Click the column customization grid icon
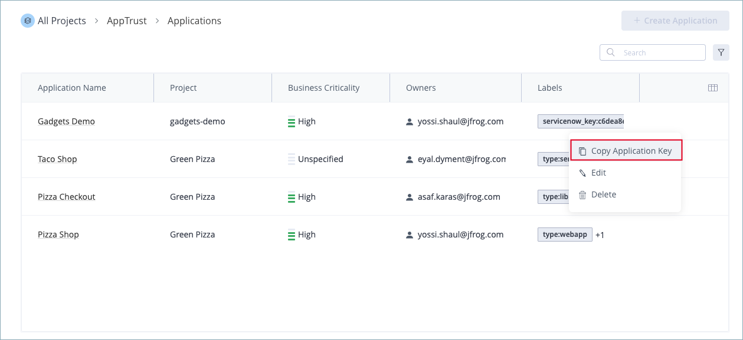743x340 pixels. coord(712,87)
